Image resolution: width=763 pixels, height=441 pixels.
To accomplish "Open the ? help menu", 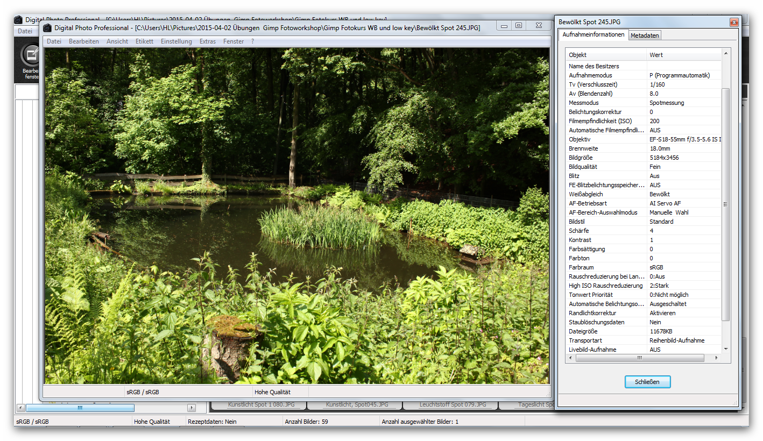I will pos(253,41).
